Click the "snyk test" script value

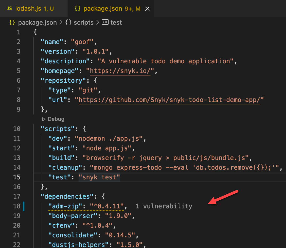tap(99, 177)
